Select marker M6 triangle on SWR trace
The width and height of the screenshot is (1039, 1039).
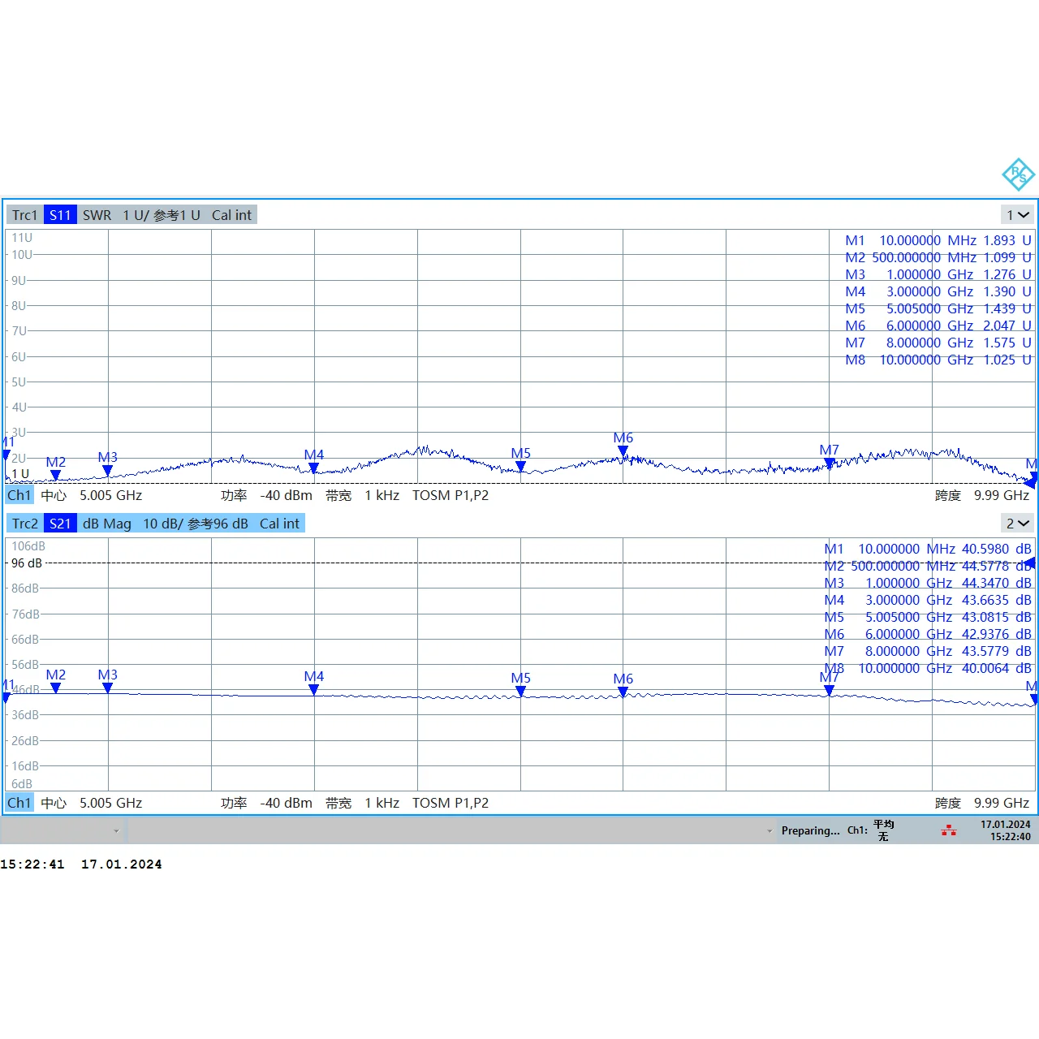[x=623, y=451]
